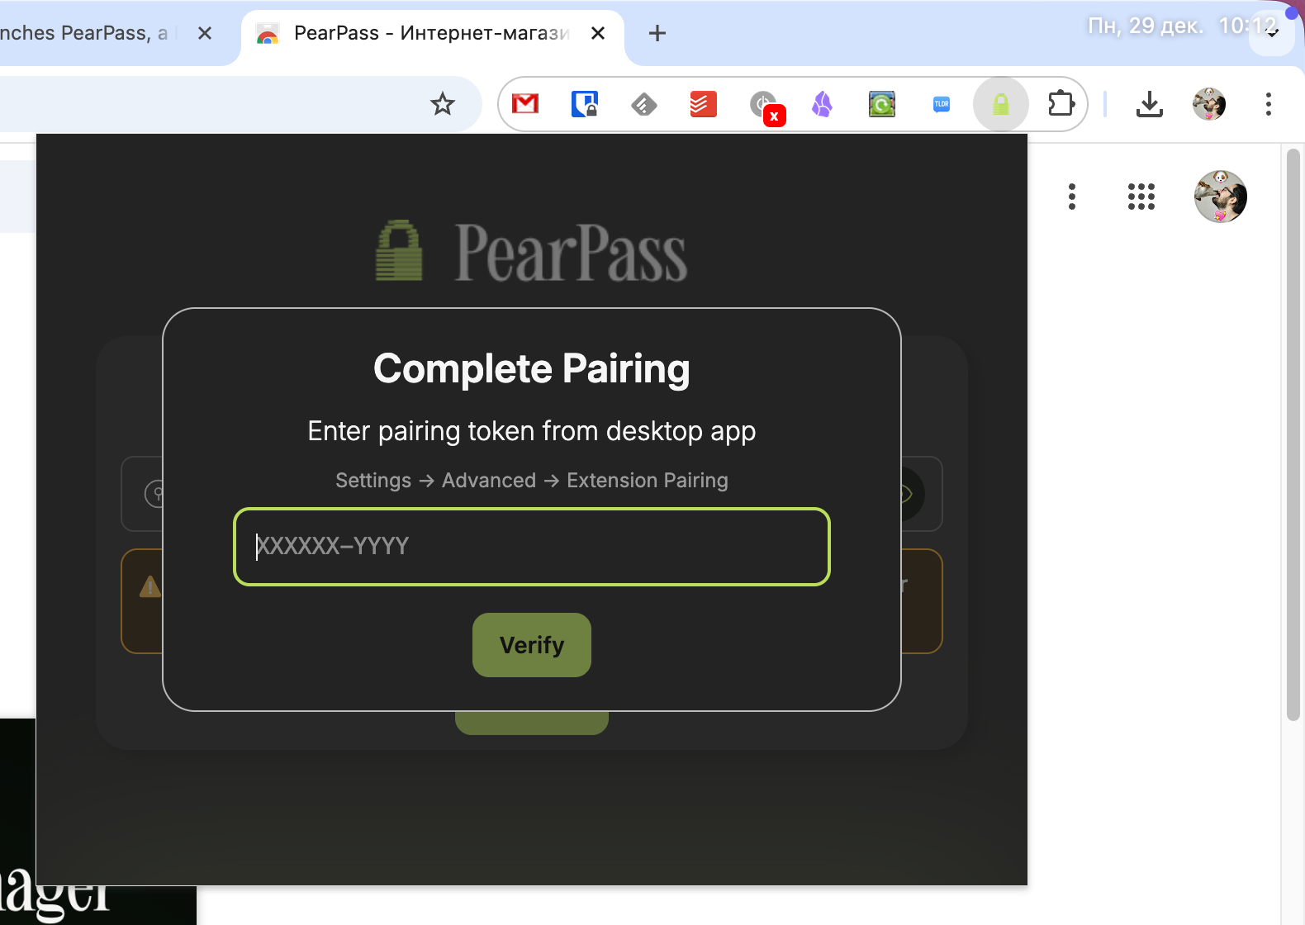
Task: Click the timer extension with red badge
Action: (x=765, y=105)
